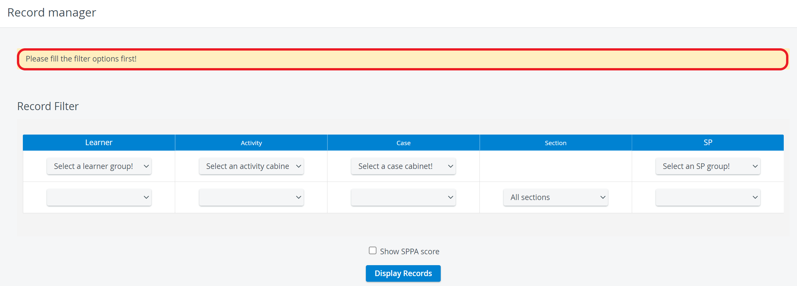Open the empty learner dropdown in second row

click(x=99, y=197)
